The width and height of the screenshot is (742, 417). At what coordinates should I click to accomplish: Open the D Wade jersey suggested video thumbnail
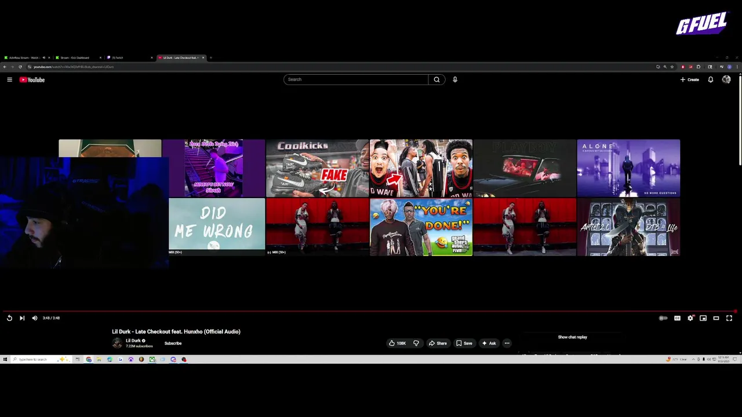pos(421,168)
